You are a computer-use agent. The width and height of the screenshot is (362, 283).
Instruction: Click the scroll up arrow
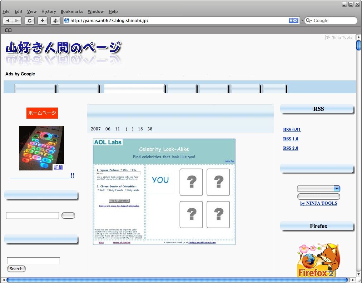coord(358,37)
